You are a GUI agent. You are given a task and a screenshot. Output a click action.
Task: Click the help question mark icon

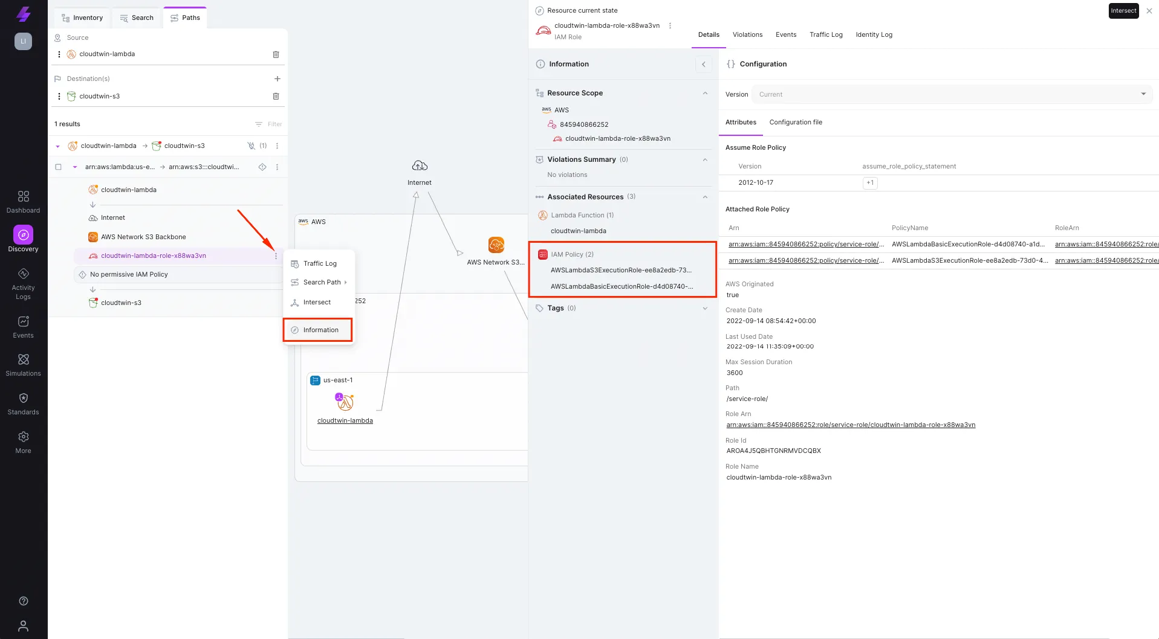point(24,601)
